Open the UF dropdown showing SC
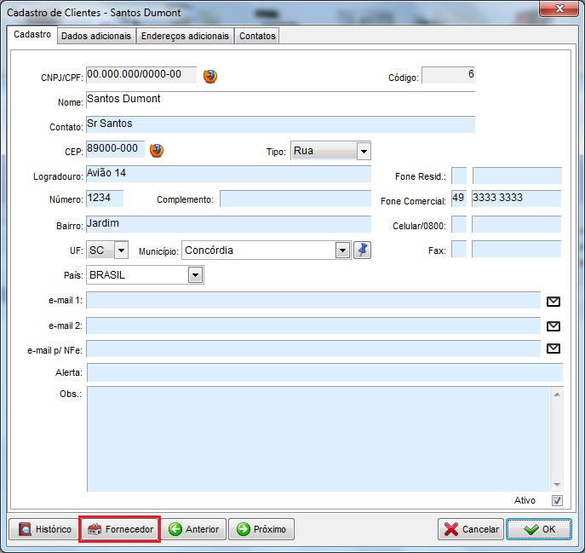The height and width of the screenshot is (553, 585). [120, 251]
